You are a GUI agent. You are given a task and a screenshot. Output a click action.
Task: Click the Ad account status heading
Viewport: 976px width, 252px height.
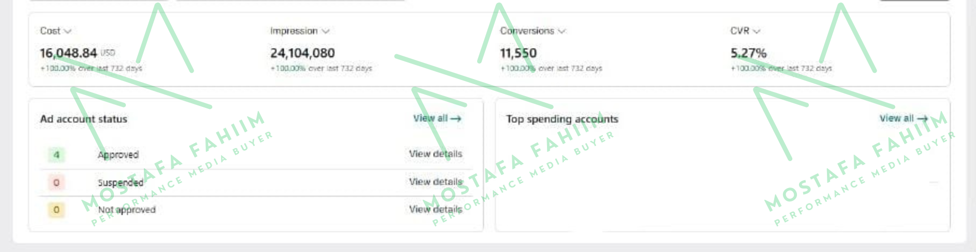[83, 119]
